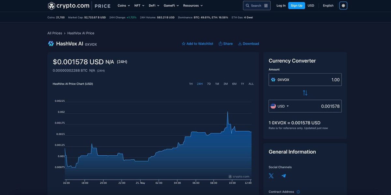The width and height of the screenshot is (391, 195).
Task: Click the Download icon
Action: (x=240, y=44)
